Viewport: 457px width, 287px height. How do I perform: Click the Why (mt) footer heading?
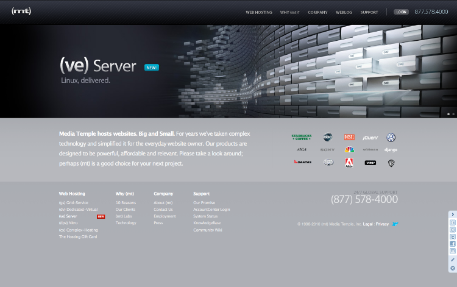[125, 194]
